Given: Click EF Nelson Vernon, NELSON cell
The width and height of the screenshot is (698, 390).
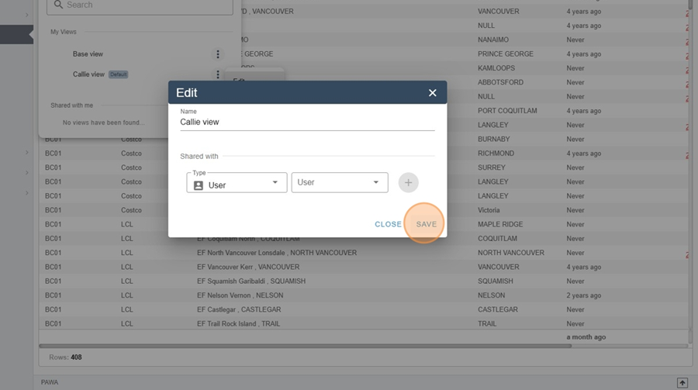Looking at the screenshot, I should (240, 295).
